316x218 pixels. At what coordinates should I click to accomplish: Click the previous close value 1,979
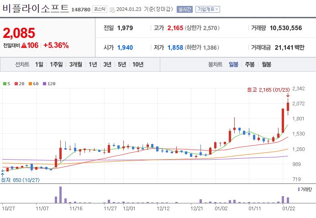click(125, 28)
